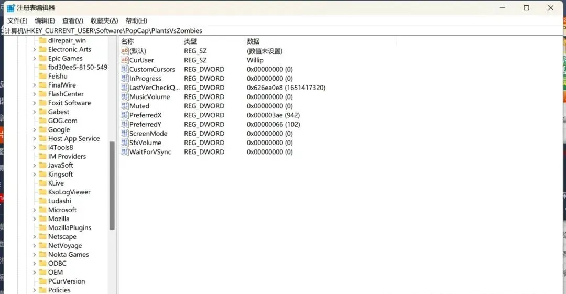Expand the Foxit Software key
The image size is (566, 294).
point(34,103)
